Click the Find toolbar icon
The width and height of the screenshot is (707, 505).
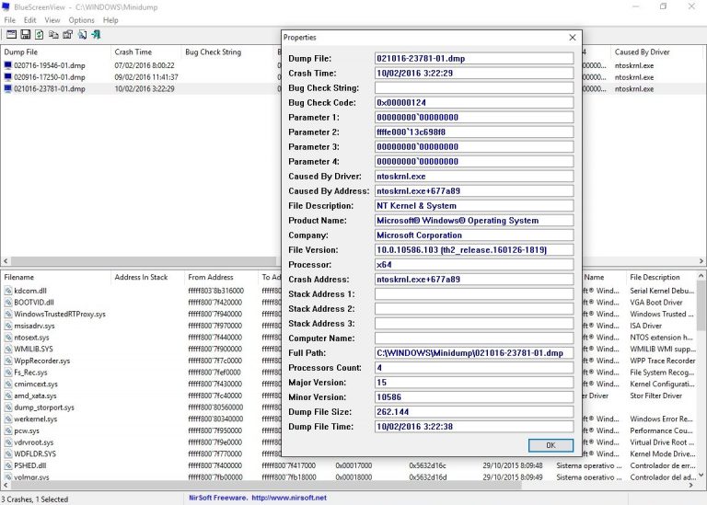pos(82,35)
